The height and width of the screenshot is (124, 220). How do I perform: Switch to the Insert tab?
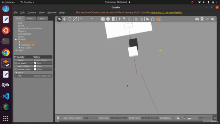tap(30, 18)
